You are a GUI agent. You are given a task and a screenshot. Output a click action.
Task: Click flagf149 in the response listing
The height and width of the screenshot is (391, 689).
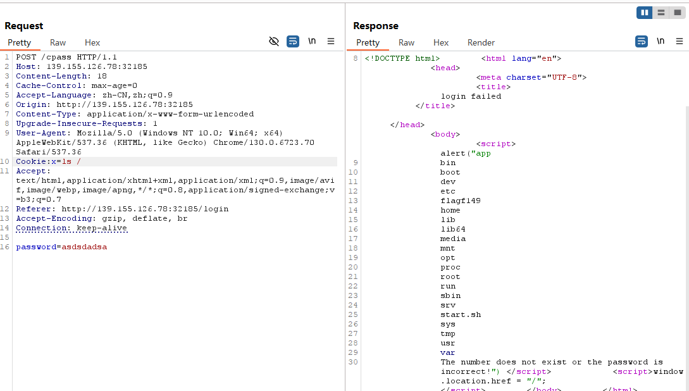coord(461,201)
